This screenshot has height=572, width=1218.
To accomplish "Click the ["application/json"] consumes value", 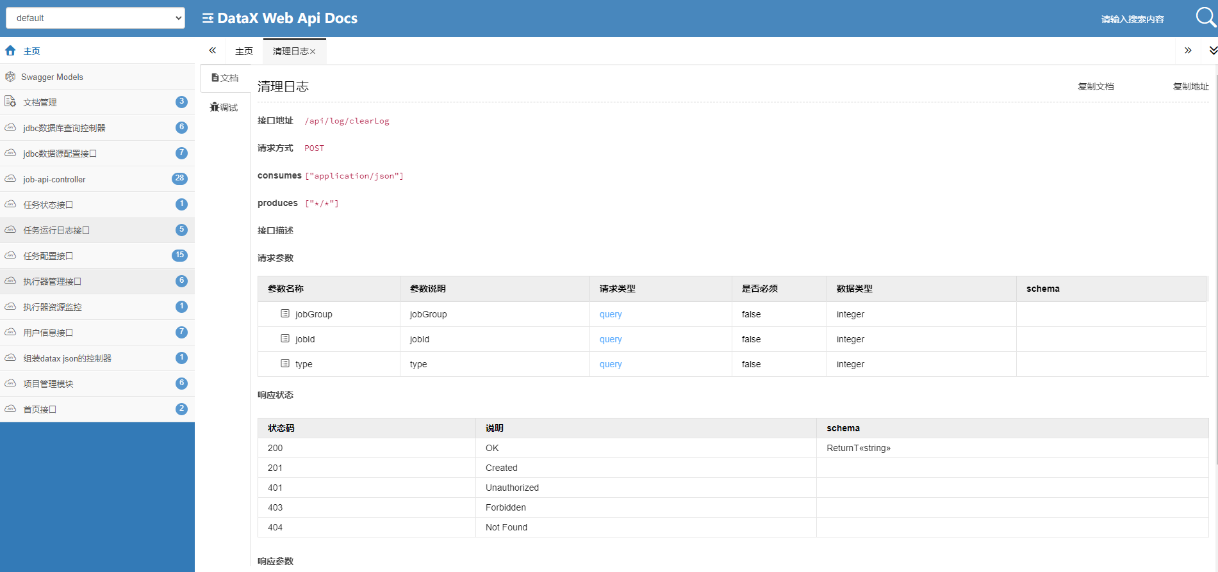I will pos(354,176).
